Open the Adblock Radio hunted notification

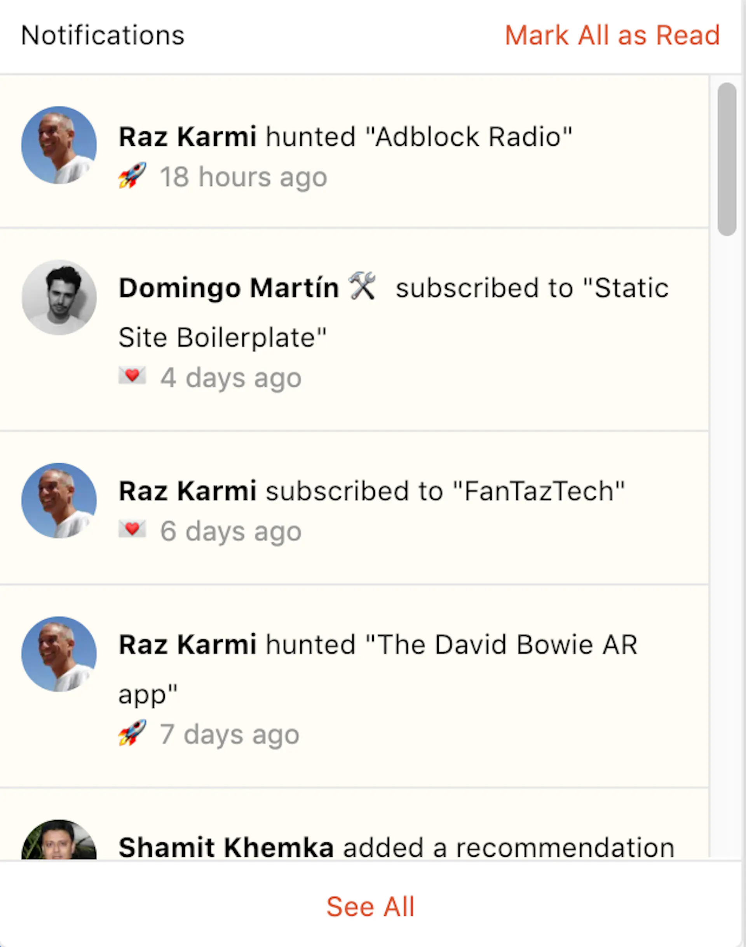(x=354, y=151)
